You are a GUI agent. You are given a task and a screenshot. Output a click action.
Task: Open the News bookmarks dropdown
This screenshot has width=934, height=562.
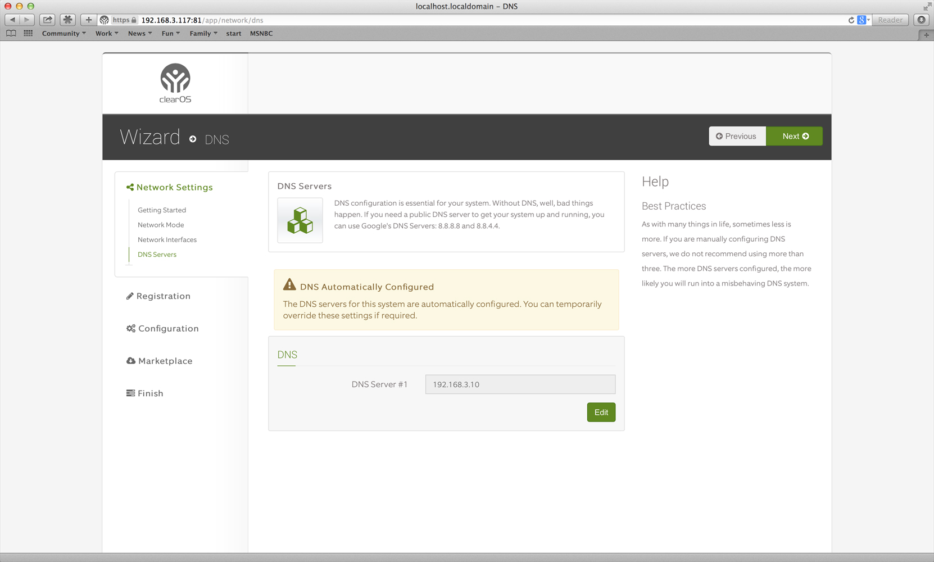140,34
